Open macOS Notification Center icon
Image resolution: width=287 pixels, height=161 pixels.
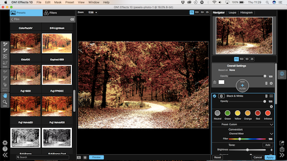pyautogui.click(x=280, y=3)
